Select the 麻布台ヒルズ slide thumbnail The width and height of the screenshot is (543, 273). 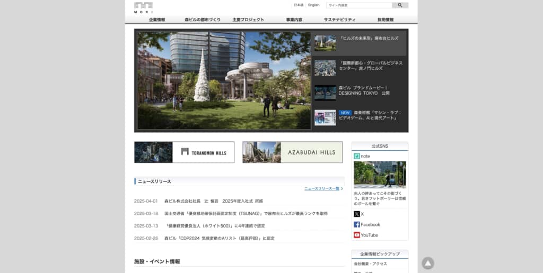click(325, 43)
